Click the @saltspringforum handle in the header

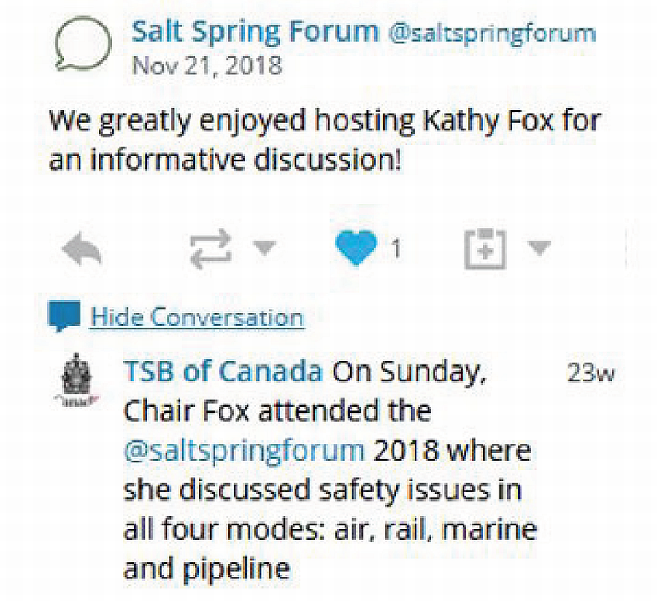492,33
